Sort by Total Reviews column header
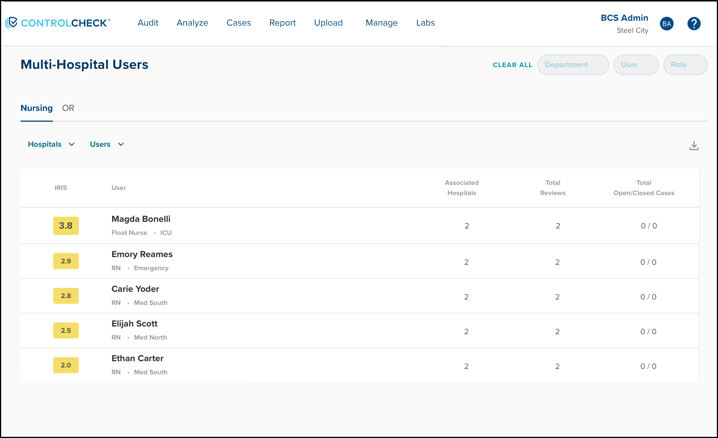Image resolution: width=718 pixels, height=438 pixels. tap(552, 188)
